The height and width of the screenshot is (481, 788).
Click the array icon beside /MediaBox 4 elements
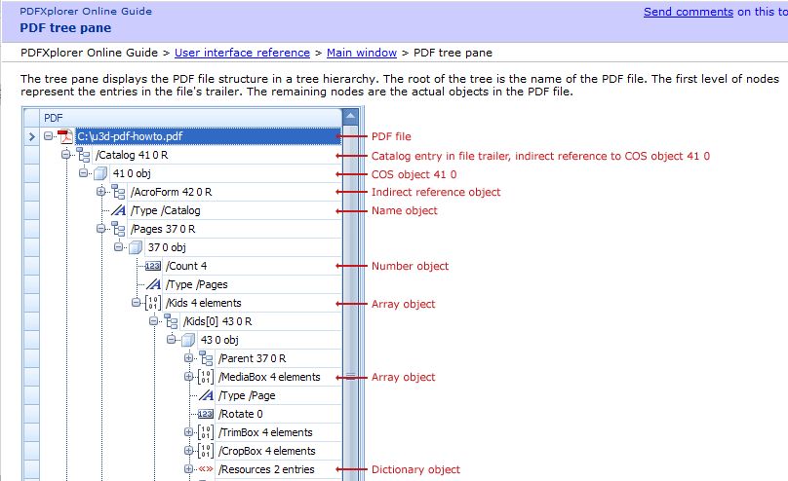pyautogui.click(x=206, y=377)
